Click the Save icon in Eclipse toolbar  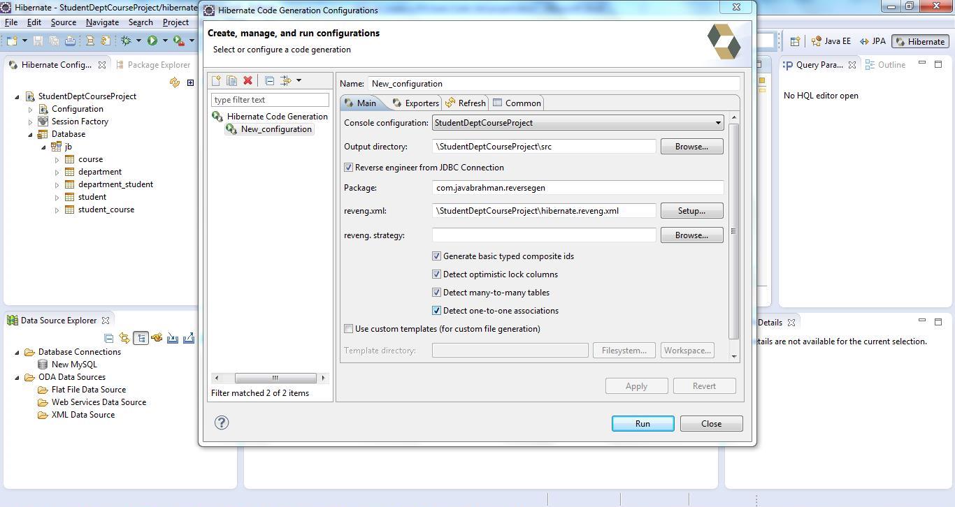tap(38, 41)
